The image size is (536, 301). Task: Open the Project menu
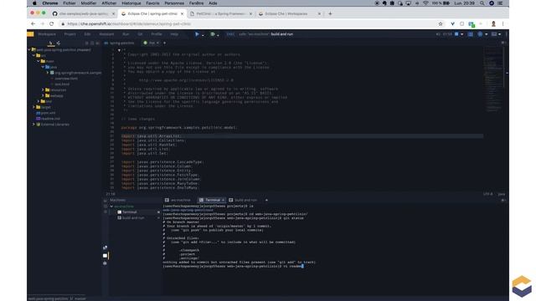click(x=70, y=34)
